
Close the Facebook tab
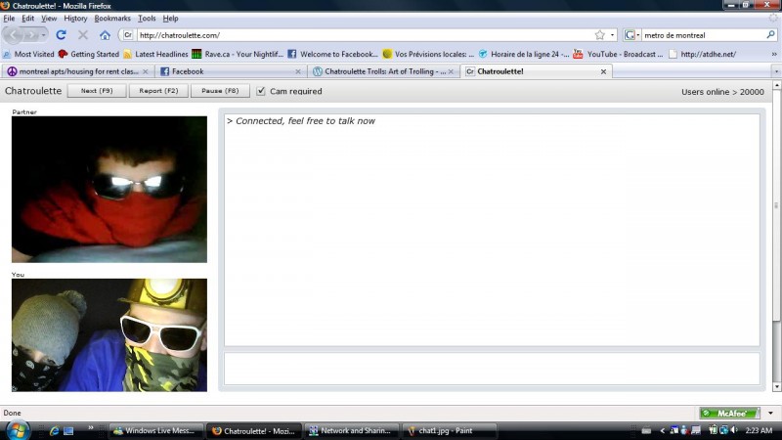pos(298,71)
